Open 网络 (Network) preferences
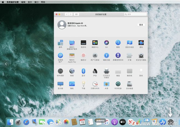 pos(72,71)
